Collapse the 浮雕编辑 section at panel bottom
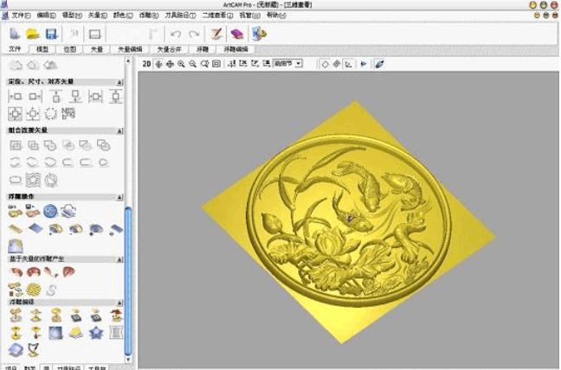 [x=119, y=303]
